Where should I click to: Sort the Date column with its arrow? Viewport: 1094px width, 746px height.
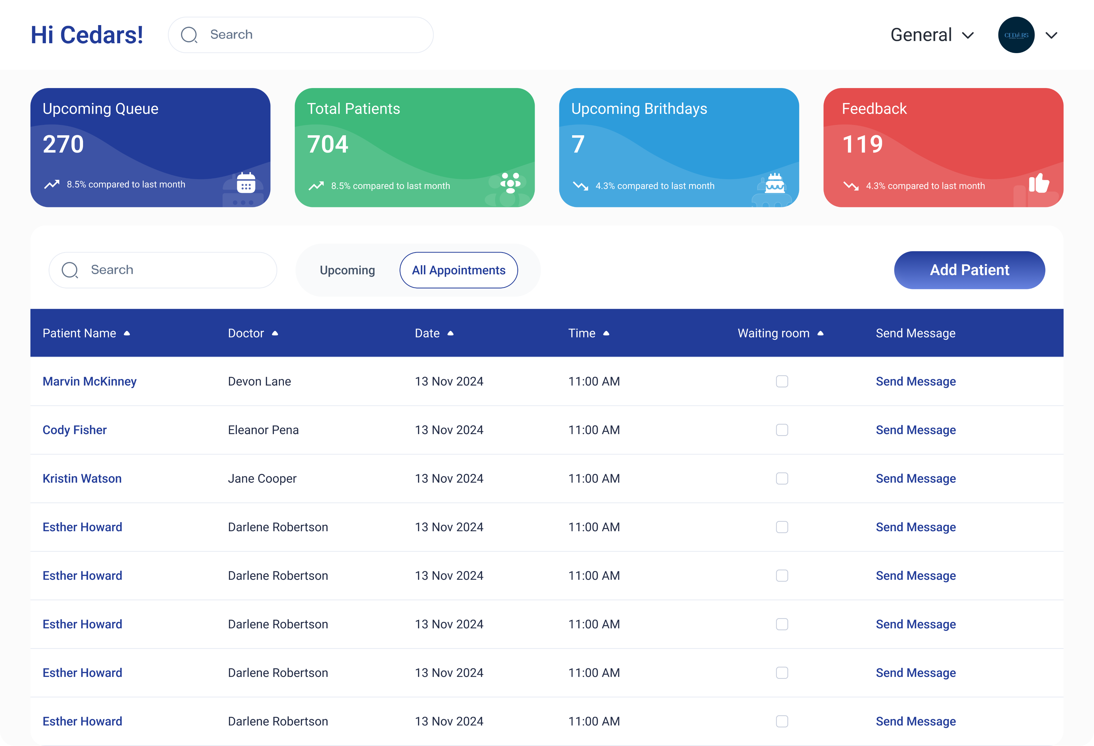[x=451, y=333]
